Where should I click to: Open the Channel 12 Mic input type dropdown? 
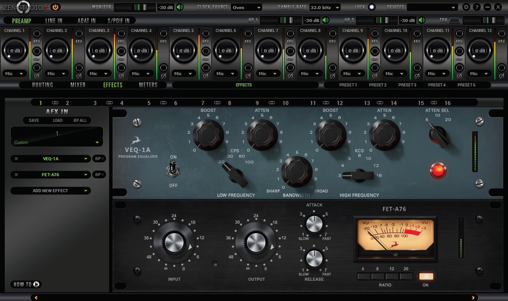click(480, 73)
